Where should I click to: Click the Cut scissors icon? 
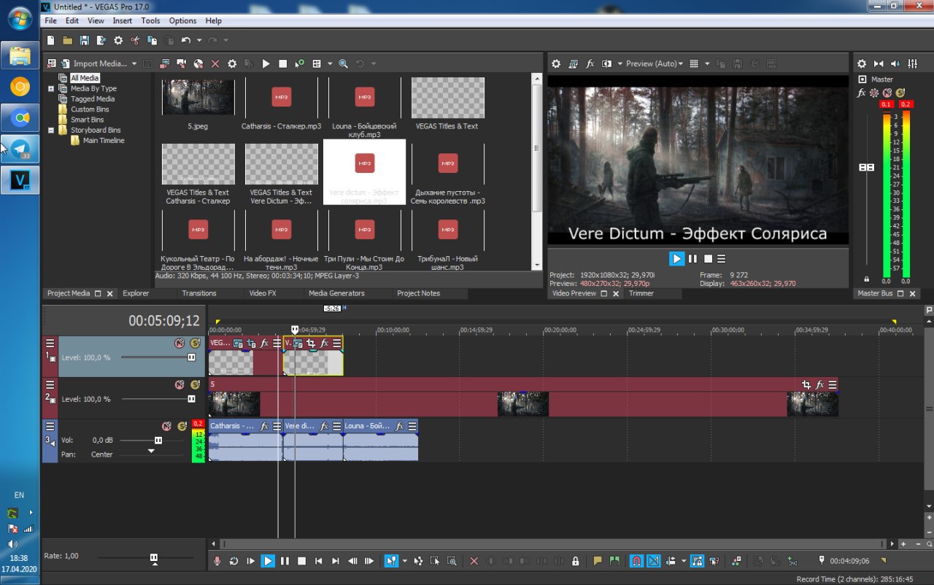135,41
